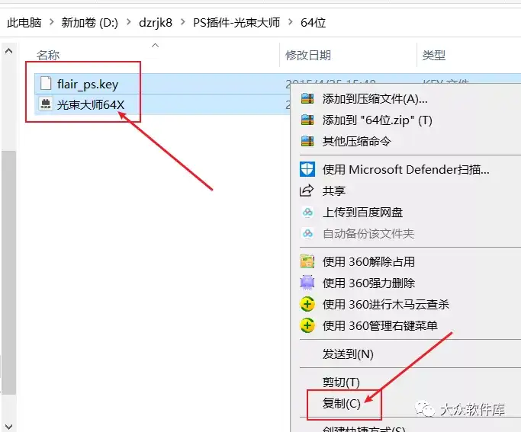This screenshot has width=521, height=432.
Task: Go to dzrjk8 breadcrumb folder
Action: pos(156,23)
